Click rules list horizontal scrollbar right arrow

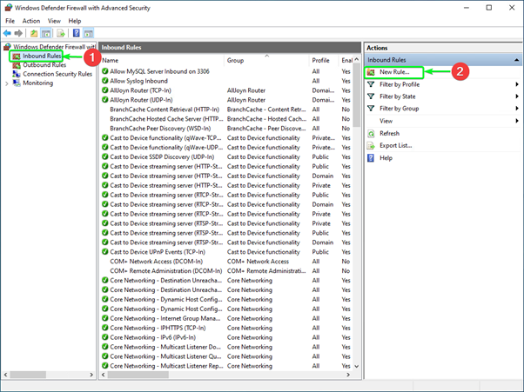pyautogui.click(x=348, y=375)
